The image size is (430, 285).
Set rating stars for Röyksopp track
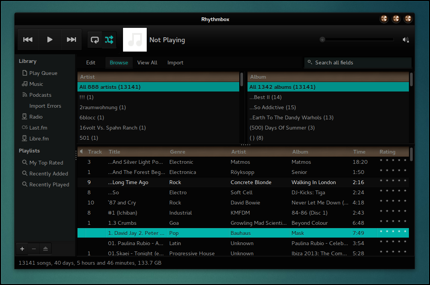point(393,171)
